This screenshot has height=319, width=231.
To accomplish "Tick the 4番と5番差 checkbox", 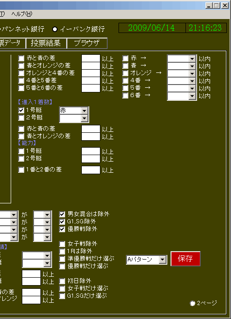I will tap(21, 81).
